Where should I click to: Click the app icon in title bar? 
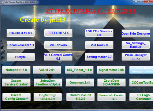click(2, 2)
